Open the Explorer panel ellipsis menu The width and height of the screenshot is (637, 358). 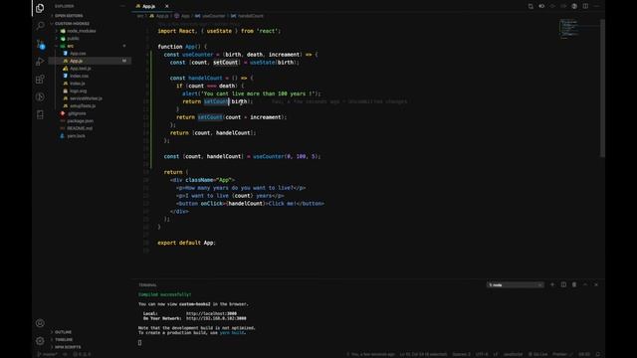point(123,6)
